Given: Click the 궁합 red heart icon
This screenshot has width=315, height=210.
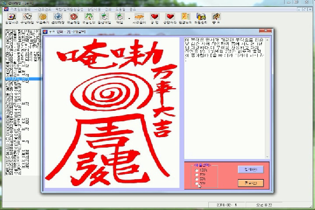Looking at the screenshot, I should coord(155,17).
